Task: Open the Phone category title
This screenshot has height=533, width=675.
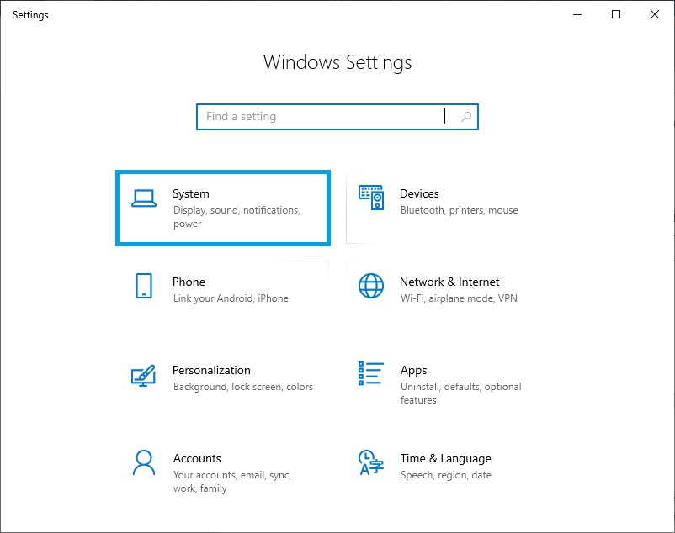Action: (189, 282)
